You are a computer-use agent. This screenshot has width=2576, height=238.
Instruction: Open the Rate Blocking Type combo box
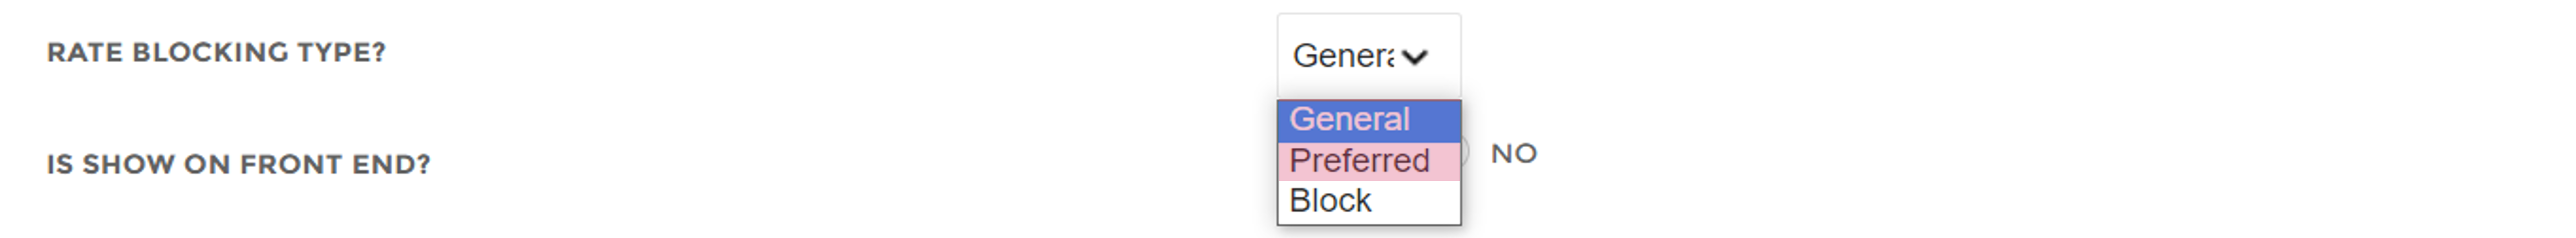point(1369,56)
